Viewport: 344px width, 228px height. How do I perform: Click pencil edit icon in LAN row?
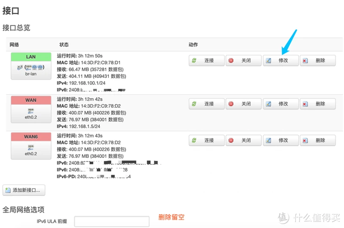(x=268, y=61)
